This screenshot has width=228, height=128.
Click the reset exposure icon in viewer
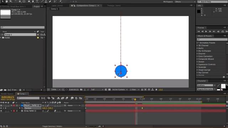[156, 90]
